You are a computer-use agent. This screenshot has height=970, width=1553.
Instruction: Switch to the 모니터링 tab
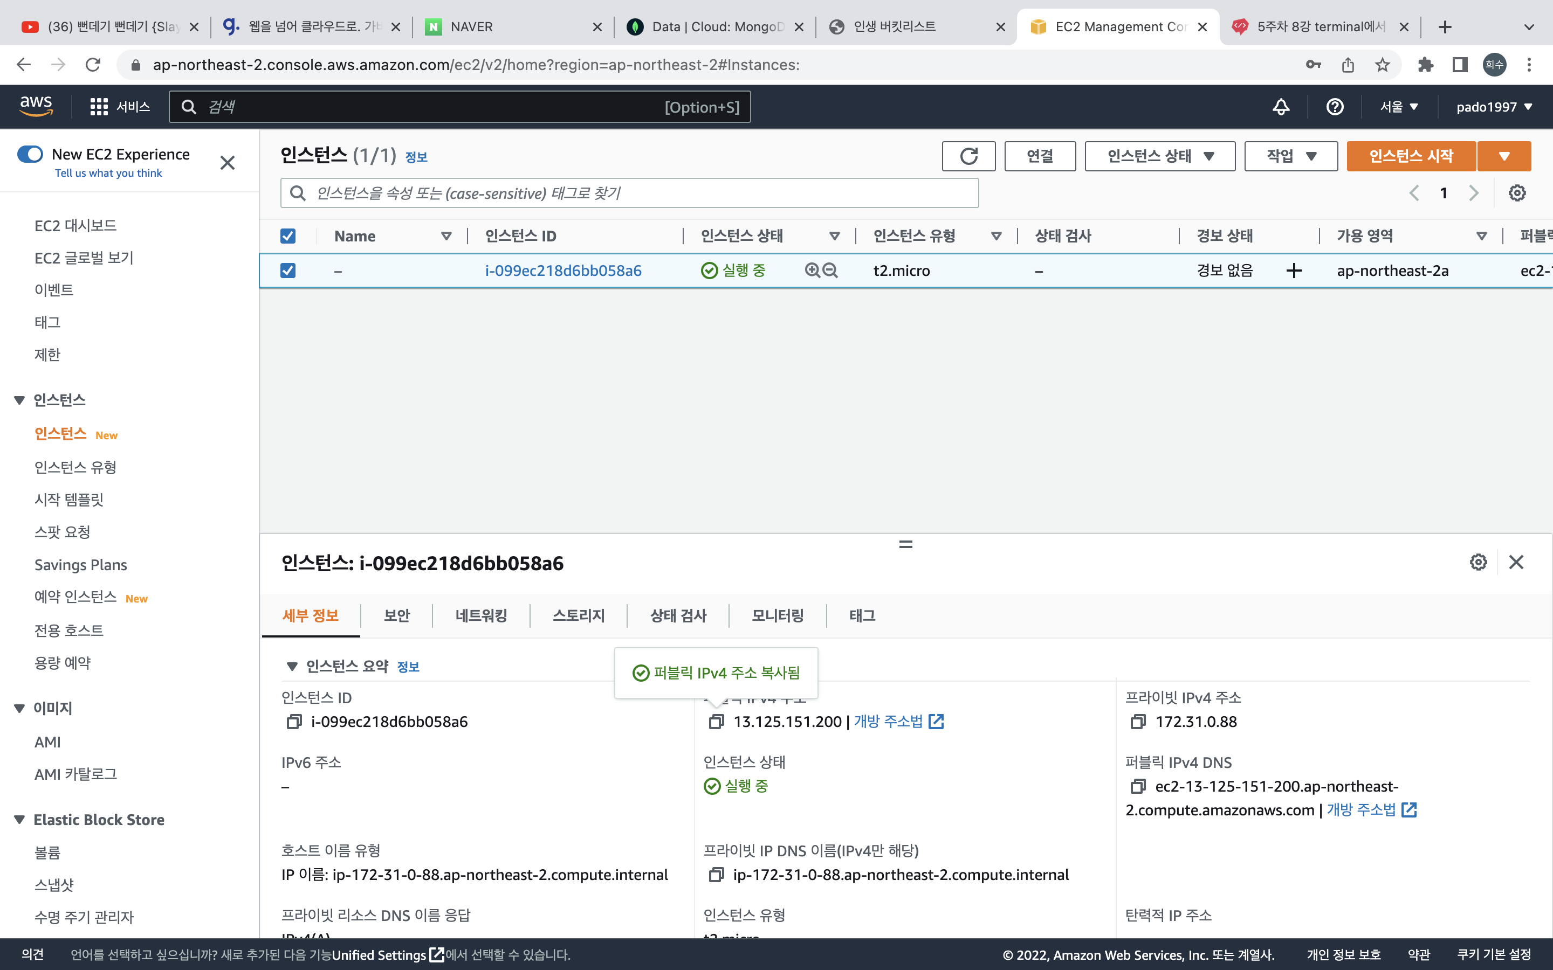(778, 616)
